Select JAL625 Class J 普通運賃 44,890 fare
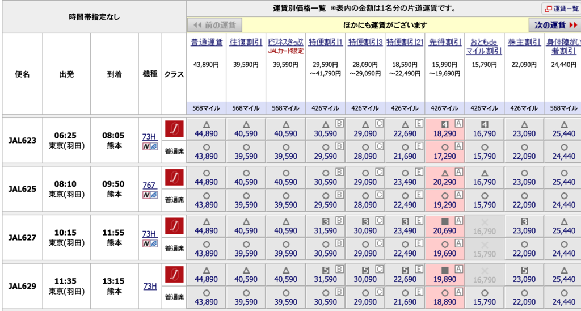The image size is (581, 311). point(207,178)
